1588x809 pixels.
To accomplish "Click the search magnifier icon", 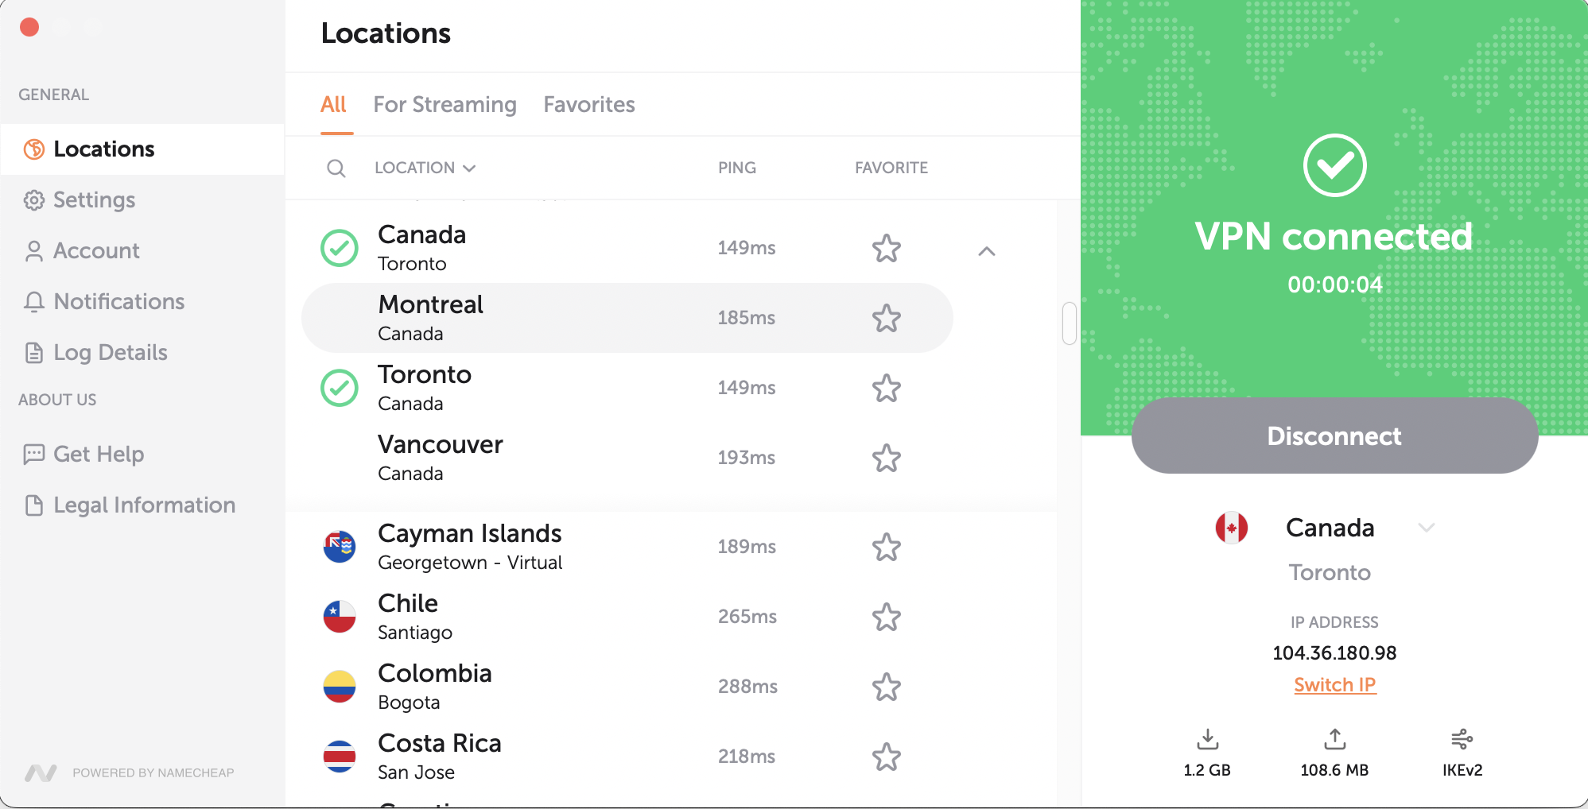I will (336, 168).
